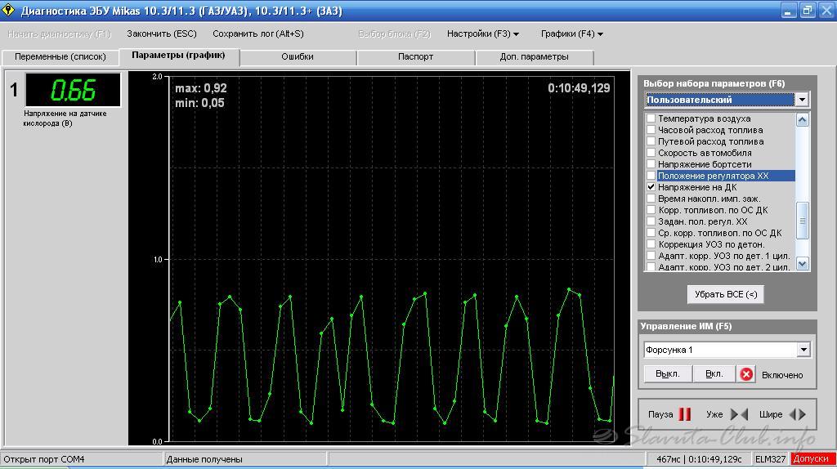Click Выкл. actuator button
837x469 pixels.
[667, 374]
